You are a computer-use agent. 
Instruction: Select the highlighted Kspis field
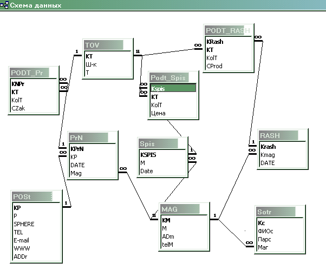pos(173,88)
